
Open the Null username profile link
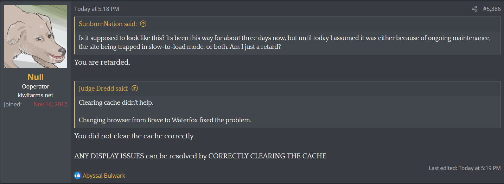(36, 77)
